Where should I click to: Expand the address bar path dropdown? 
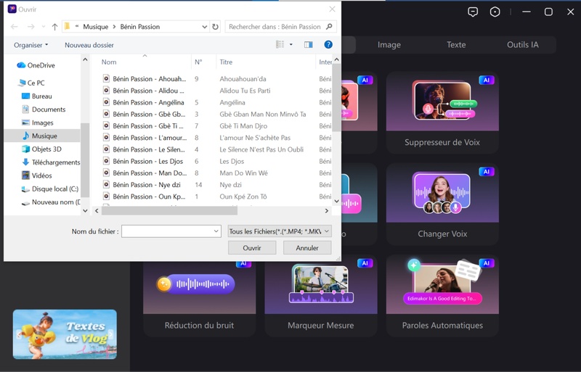click(205, 27)
